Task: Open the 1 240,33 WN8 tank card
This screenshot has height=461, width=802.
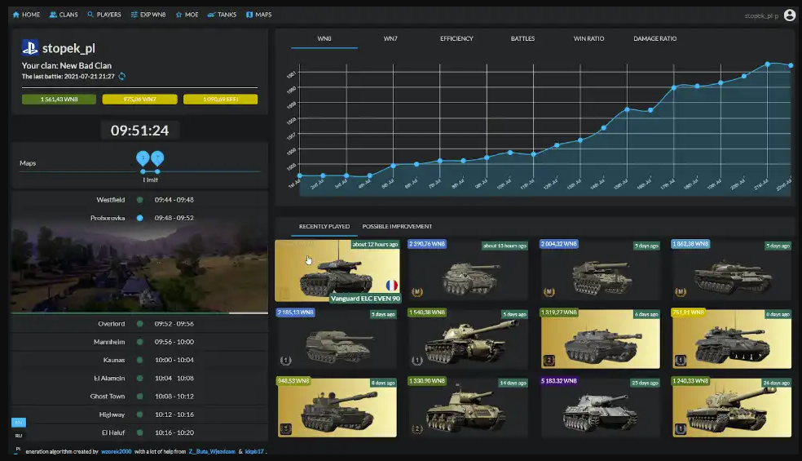Action: coord(732,407)
